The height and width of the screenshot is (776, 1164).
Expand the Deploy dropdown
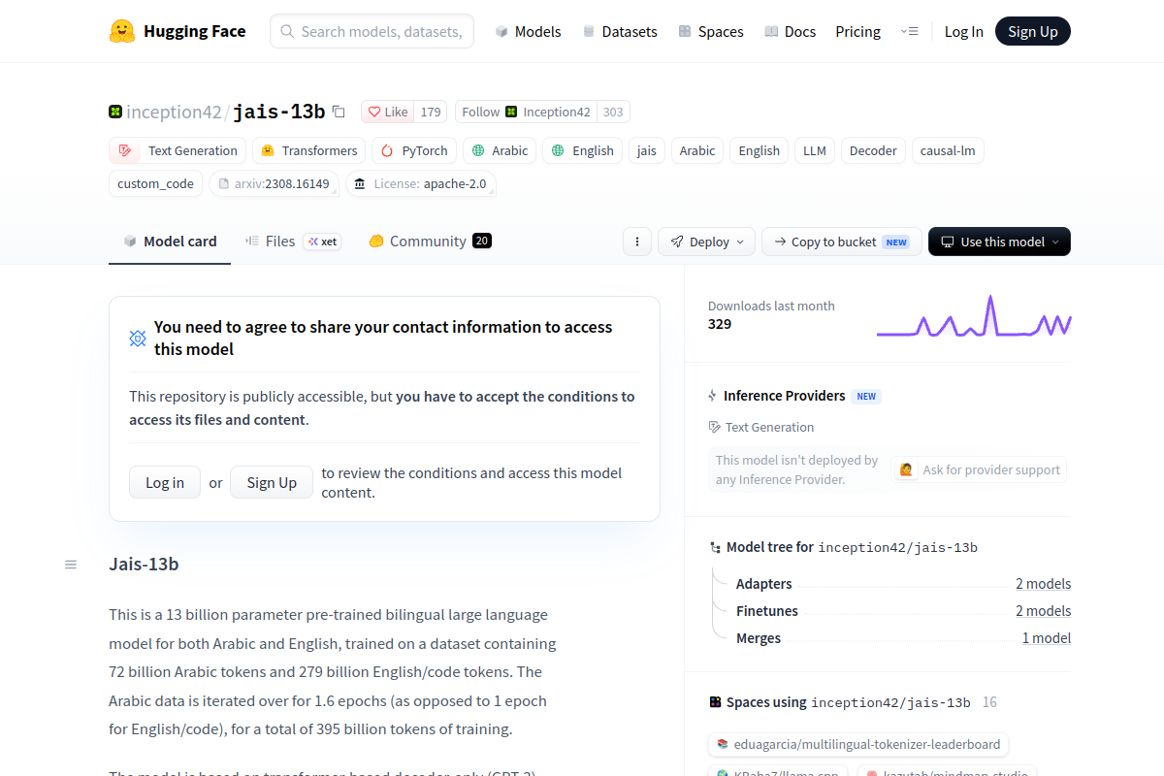pyautogui.click(x=706, y=242)
